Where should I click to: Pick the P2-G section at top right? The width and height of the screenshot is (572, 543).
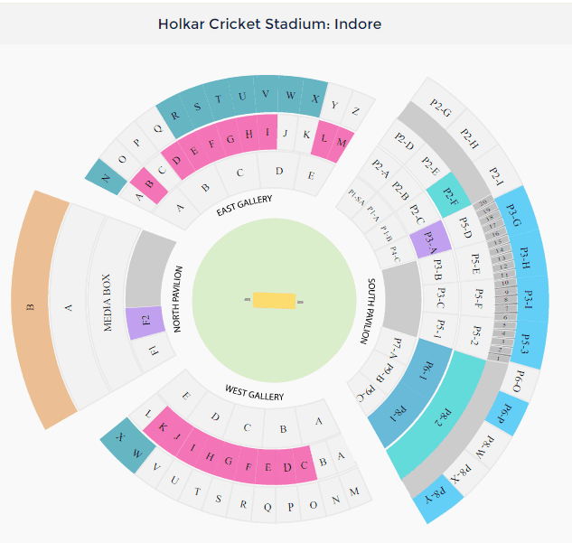tap(442, 110)
